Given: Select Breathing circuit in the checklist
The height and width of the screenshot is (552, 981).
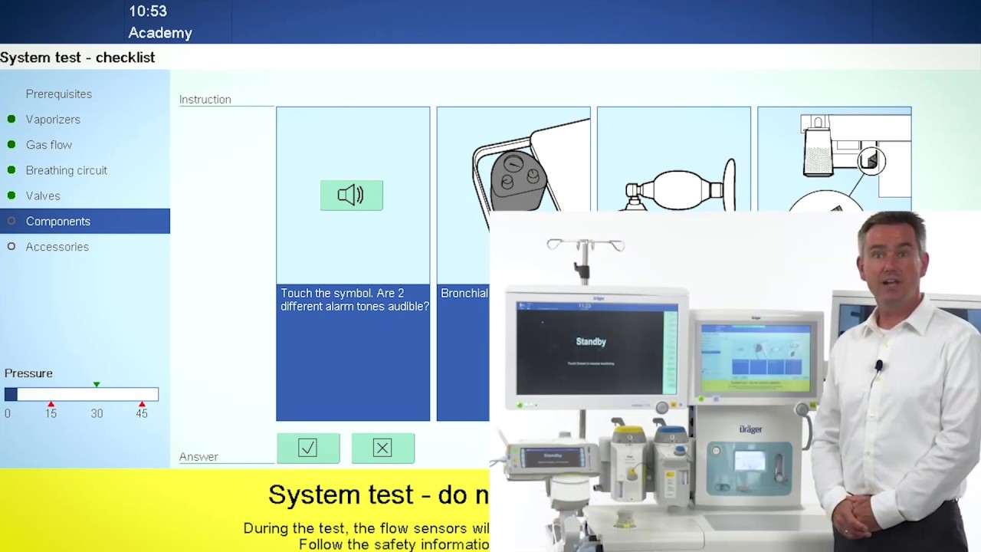Looking at the screenshot, I should (x=67, y=170).
